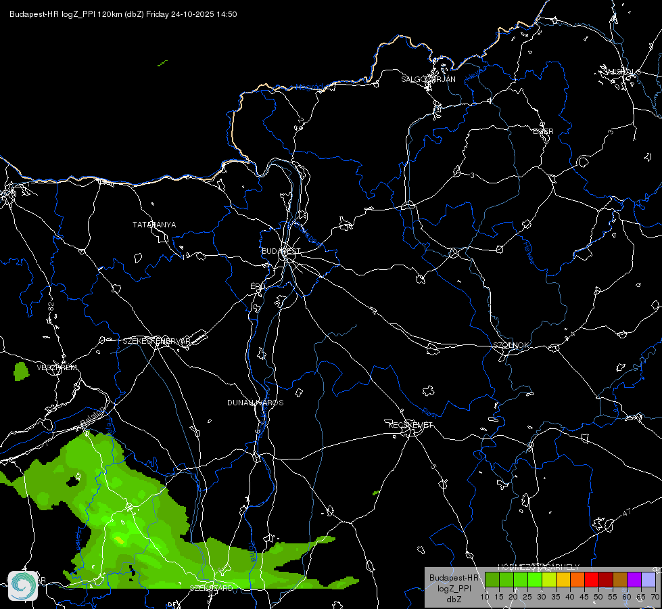The height and width of the screenshot is (609, 662).
Task: Click the 40–45 dBZ orange swatch
Action: [x=577, y=579]
